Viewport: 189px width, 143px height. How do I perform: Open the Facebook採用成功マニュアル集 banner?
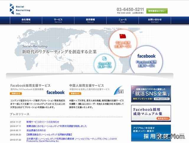tap(151, 113)
